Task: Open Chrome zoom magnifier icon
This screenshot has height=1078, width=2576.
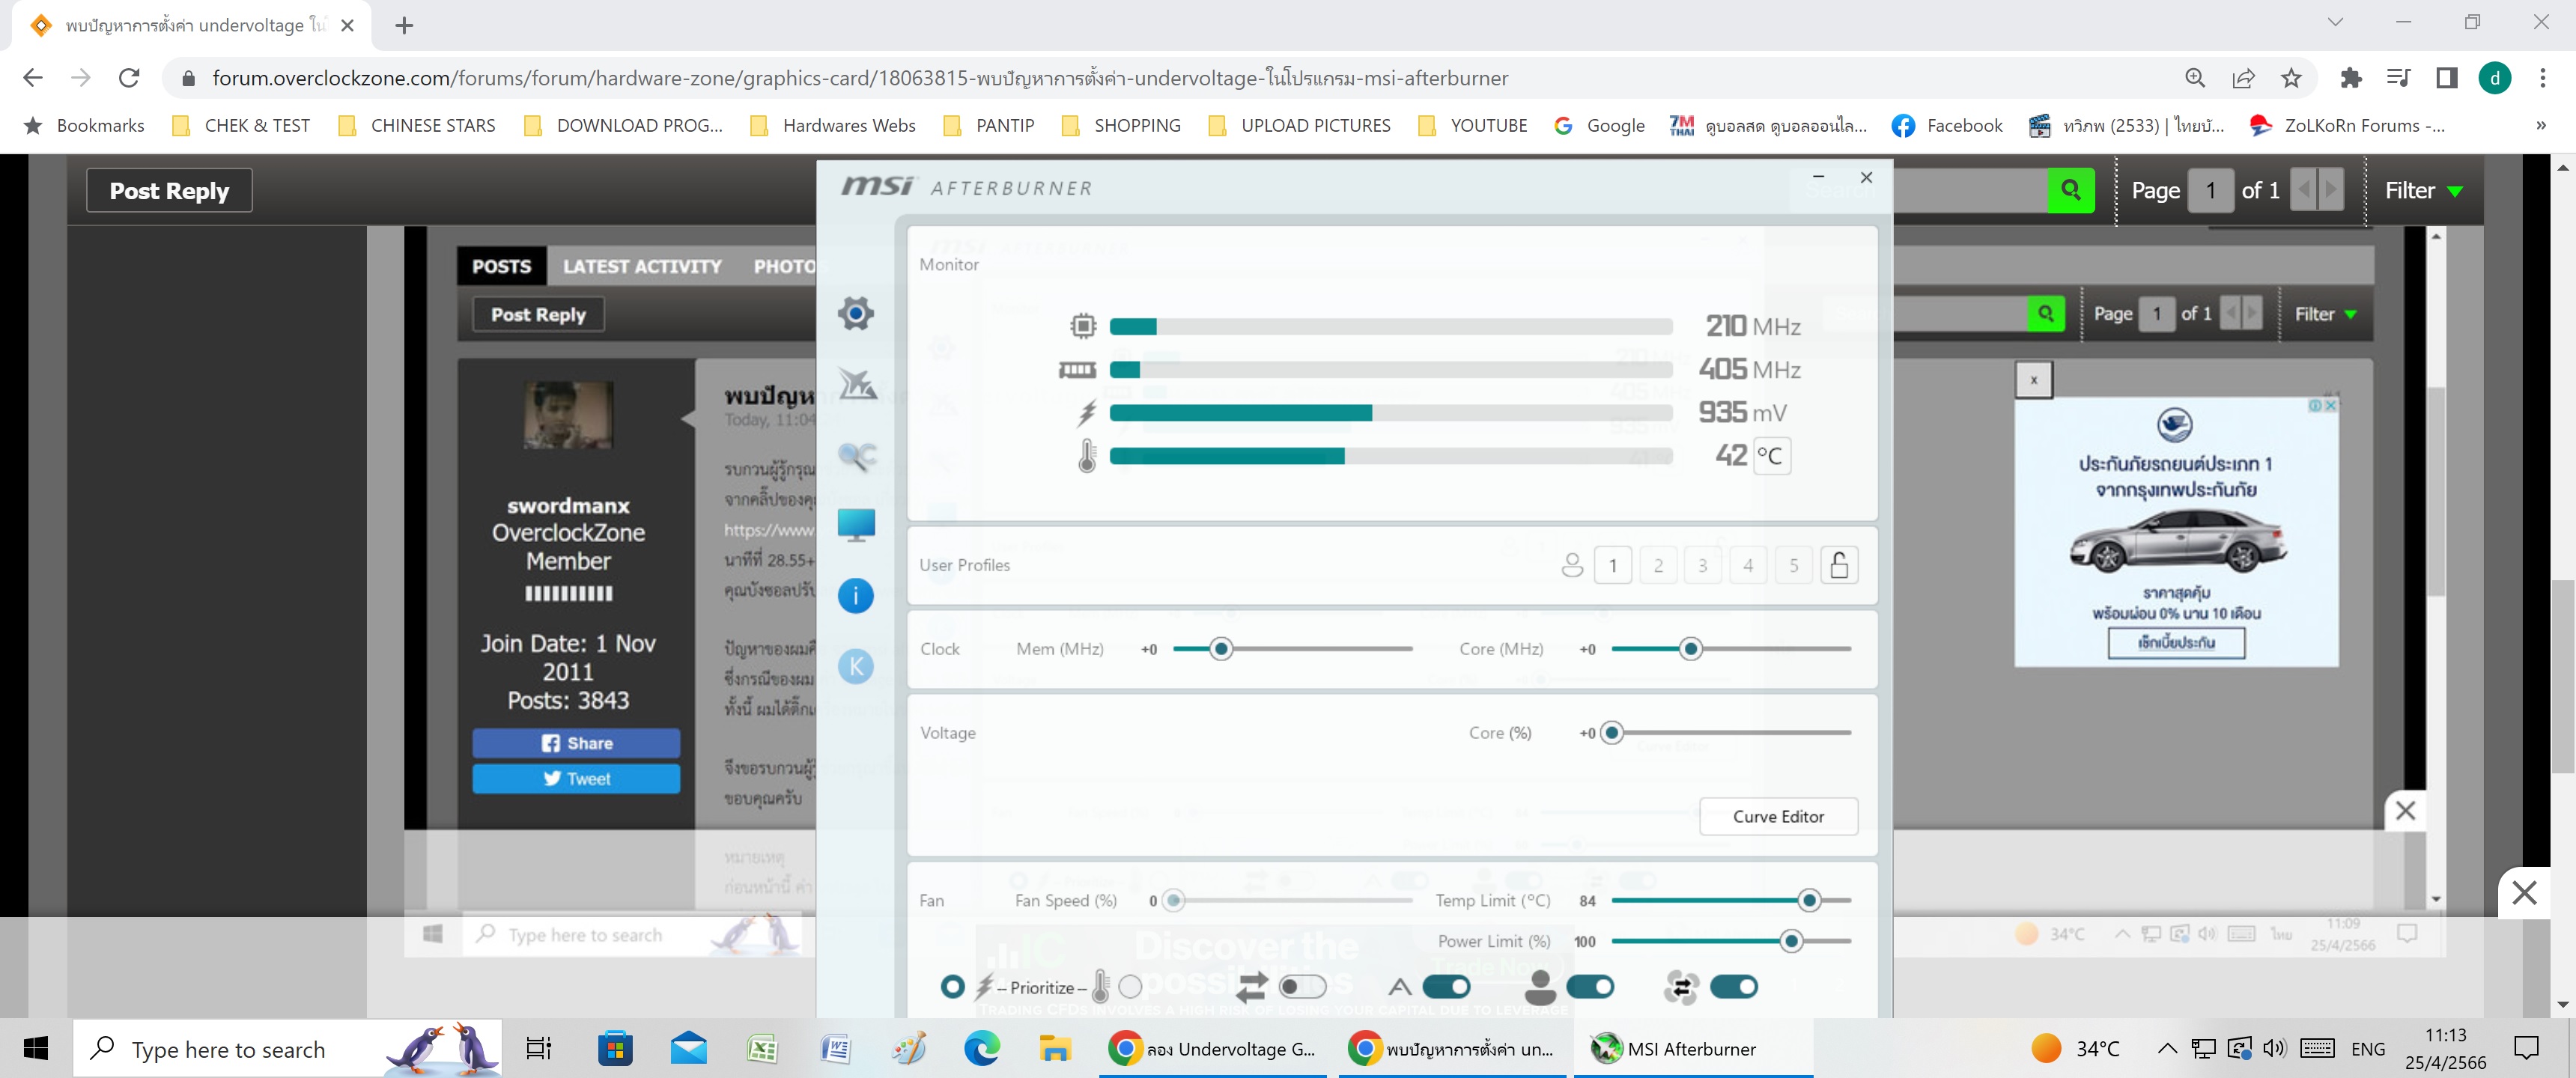Action: [x=2195, y=78]
